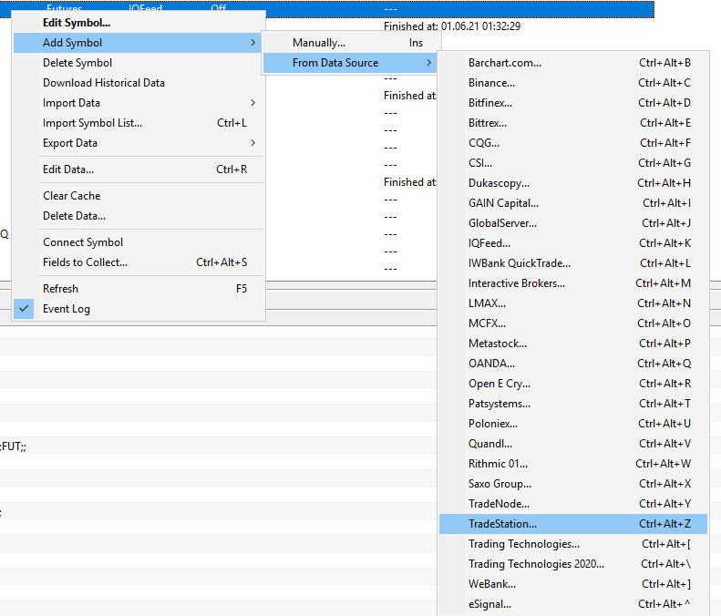The image size is (721, 616).
Task: Select IQFeed in data source list
Action: (573, 243)
